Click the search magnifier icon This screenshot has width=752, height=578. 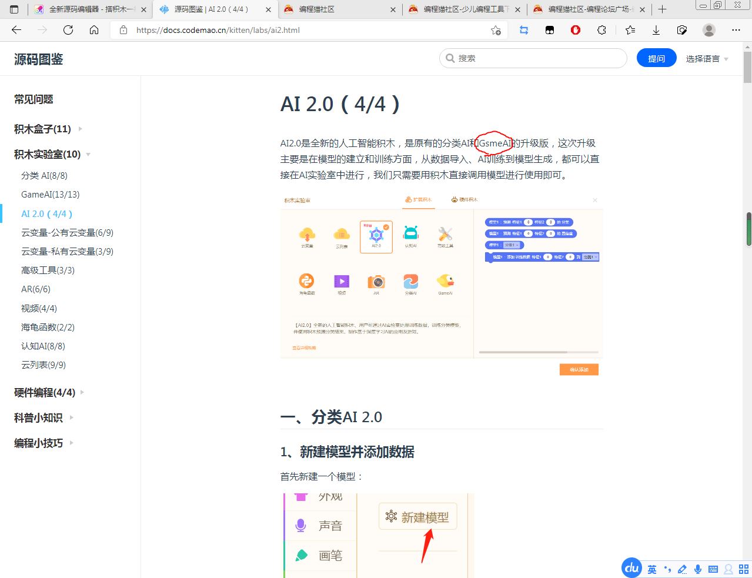click(450, 58)
